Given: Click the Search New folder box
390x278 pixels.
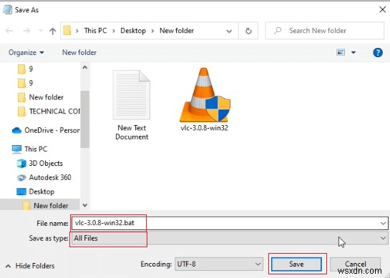Looking at the screenshot, I should 325,31.
